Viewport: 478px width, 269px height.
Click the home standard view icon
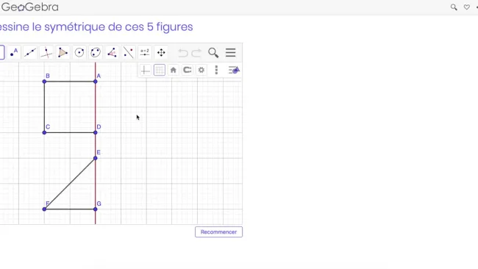click(173, 71)
